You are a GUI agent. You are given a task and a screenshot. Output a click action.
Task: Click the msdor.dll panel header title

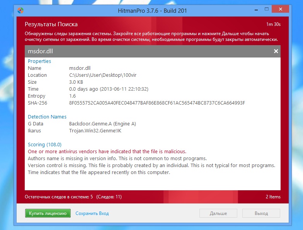(40, 51)
